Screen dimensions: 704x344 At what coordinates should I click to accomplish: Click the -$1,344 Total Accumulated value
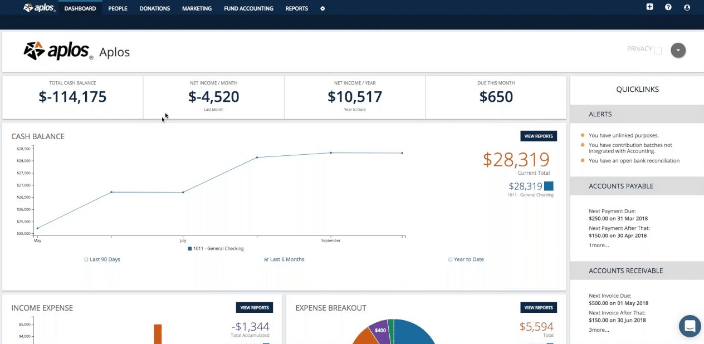pos(251,327)
